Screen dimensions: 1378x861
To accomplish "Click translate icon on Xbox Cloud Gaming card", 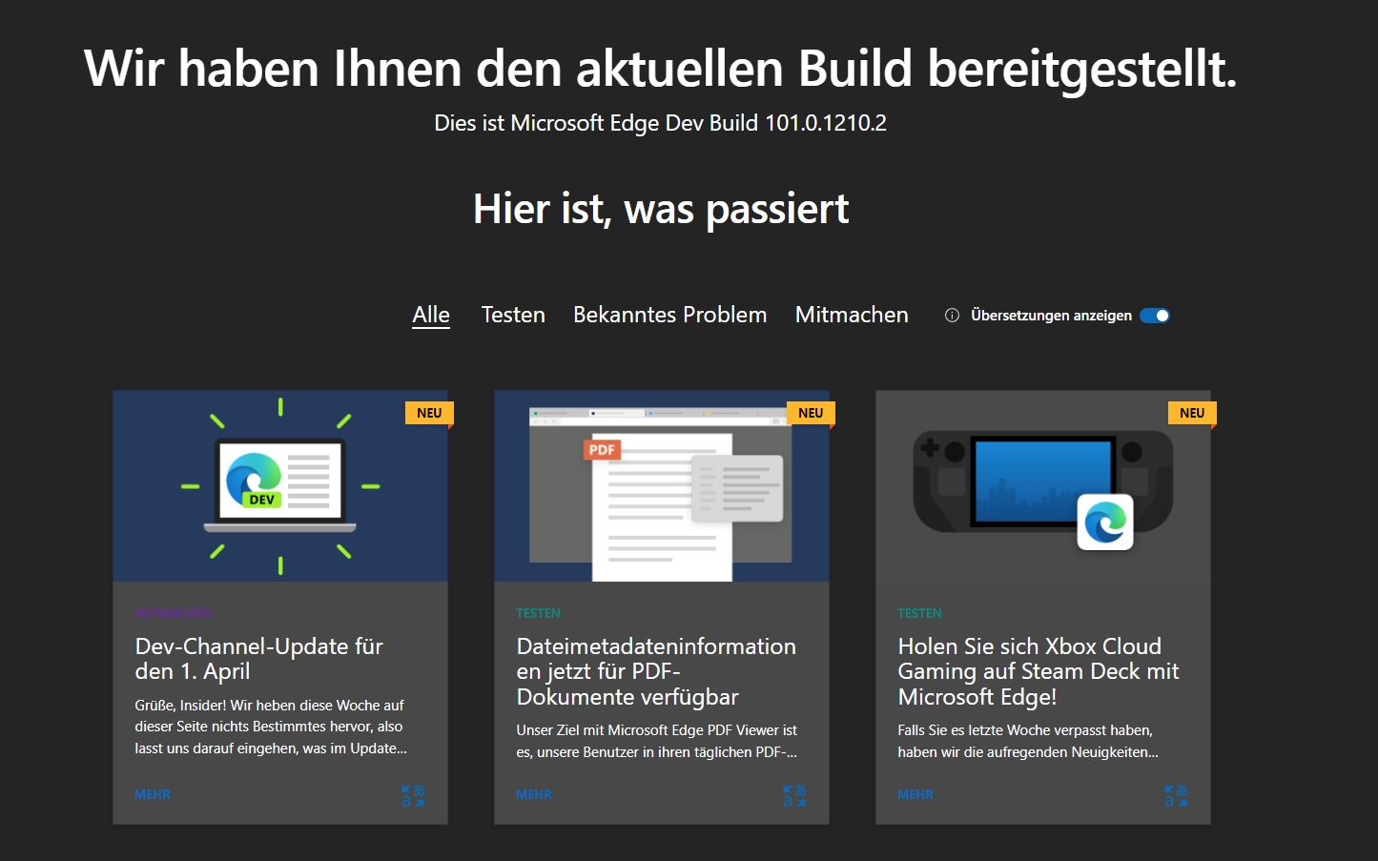I will [1176, 795].
